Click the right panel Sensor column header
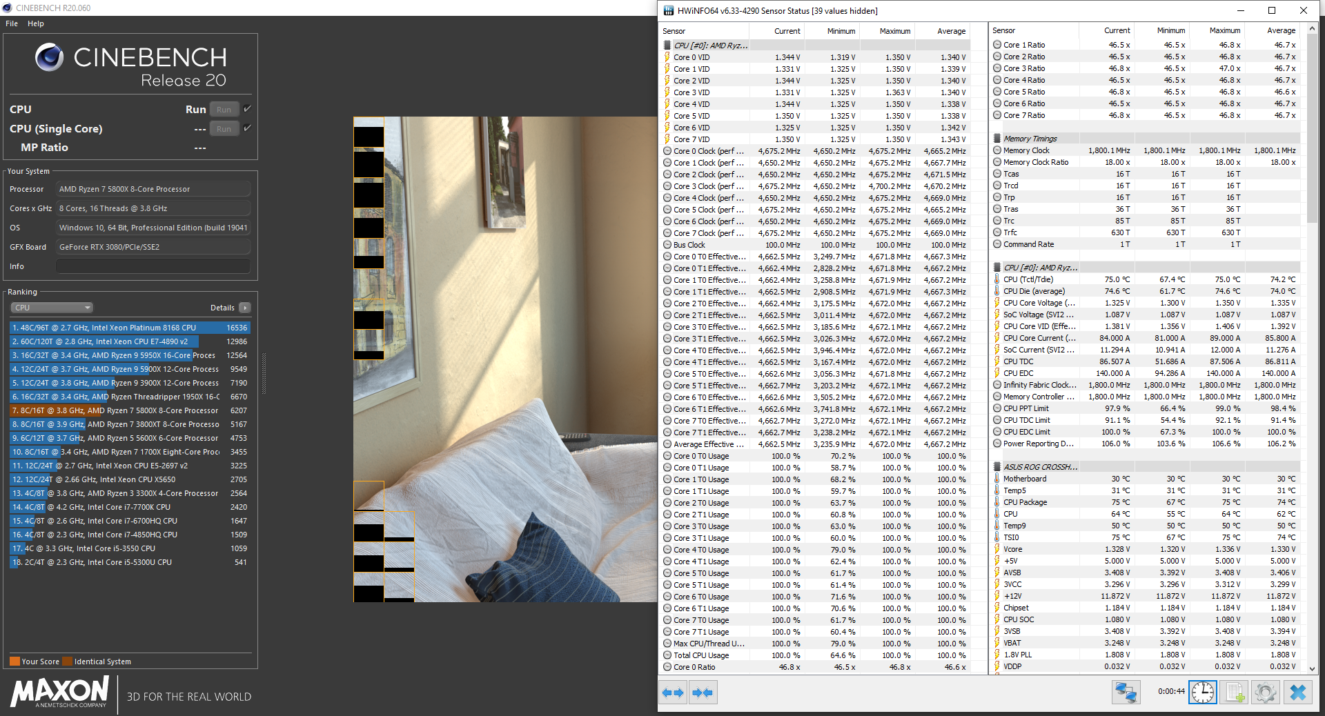The image size is (1325, 716). click(1034, 30)
